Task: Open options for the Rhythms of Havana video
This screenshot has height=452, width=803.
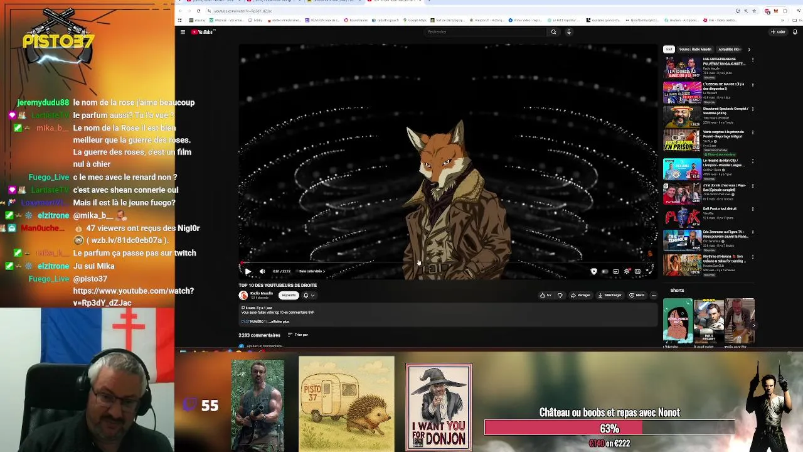Action: point(752,257)
